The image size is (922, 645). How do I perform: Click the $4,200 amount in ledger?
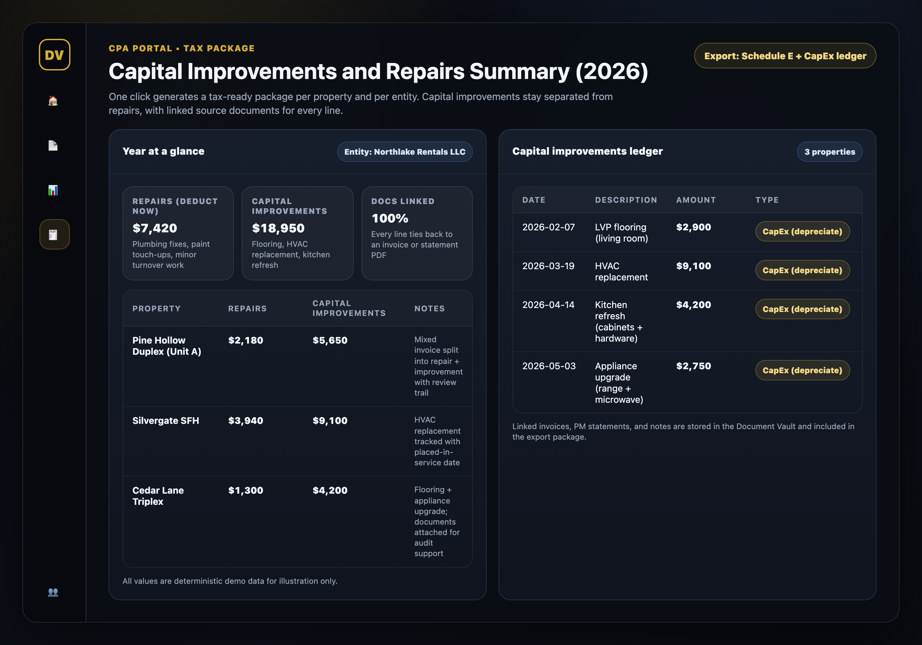click(x=693, y=305)
